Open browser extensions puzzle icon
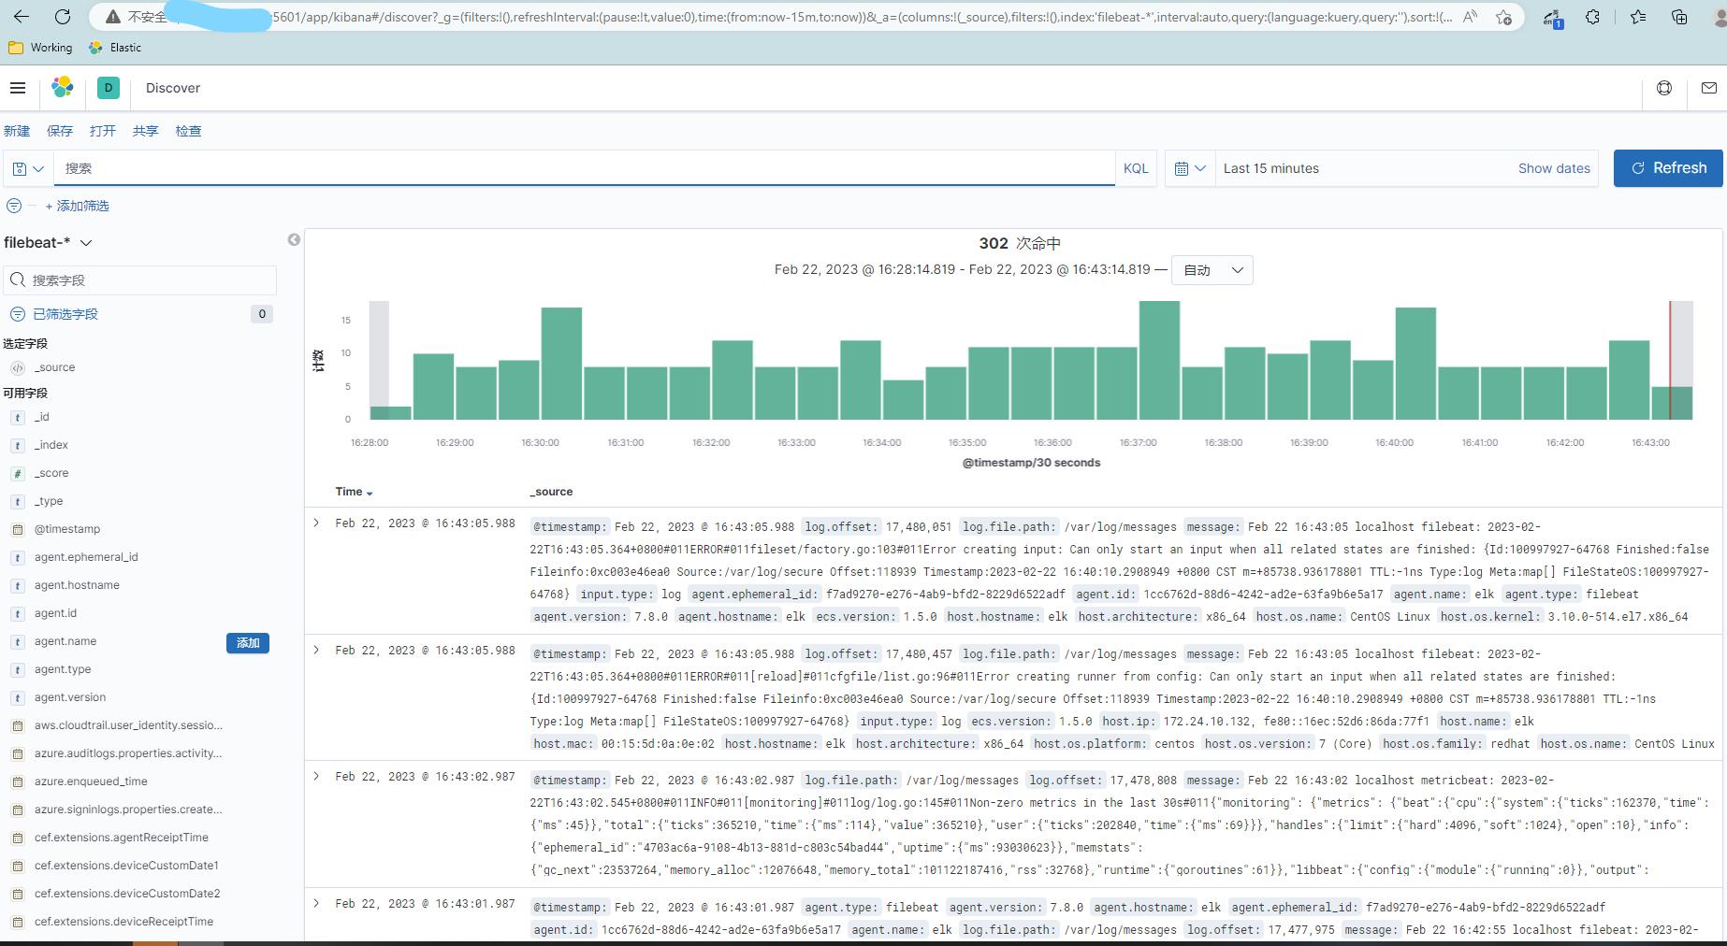 tap(1593, 17)
